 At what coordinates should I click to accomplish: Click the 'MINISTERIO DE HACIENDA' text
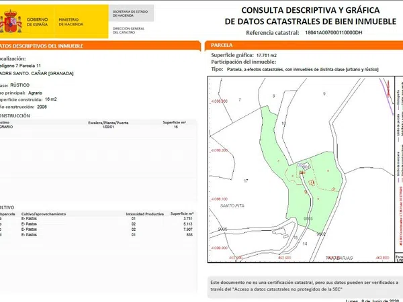(x=71, y=22)
